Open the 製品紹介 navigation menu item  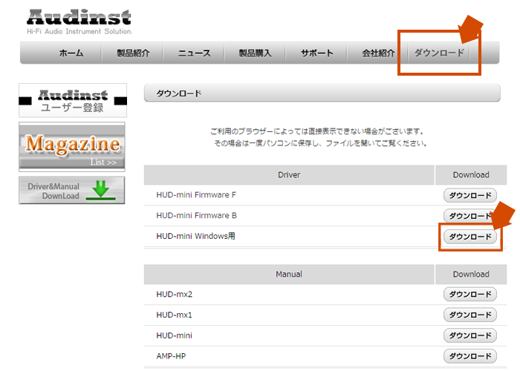tap(133, 53)
